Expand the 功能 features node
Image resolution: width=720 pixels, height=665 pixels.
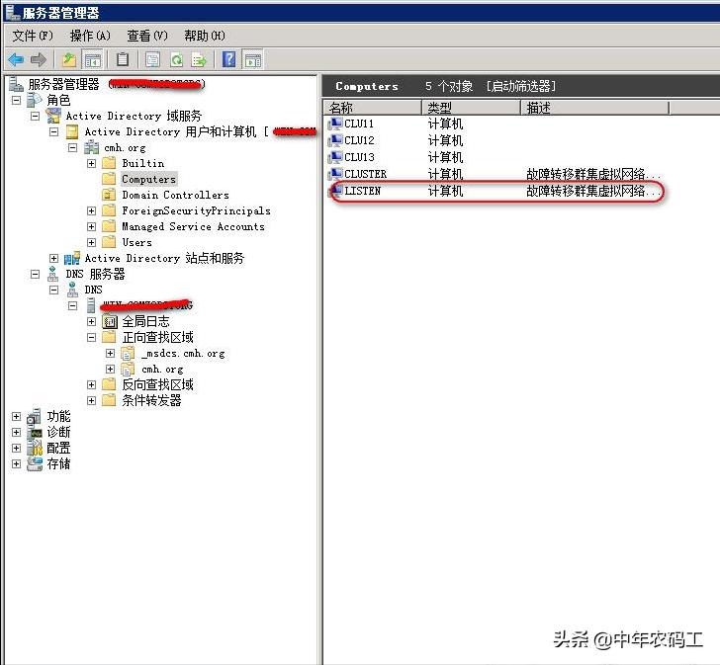[x=16, y=416]
